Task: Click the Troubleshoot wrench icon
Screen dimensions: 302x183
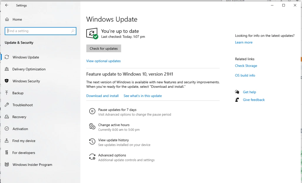Action: coord(7,105)
